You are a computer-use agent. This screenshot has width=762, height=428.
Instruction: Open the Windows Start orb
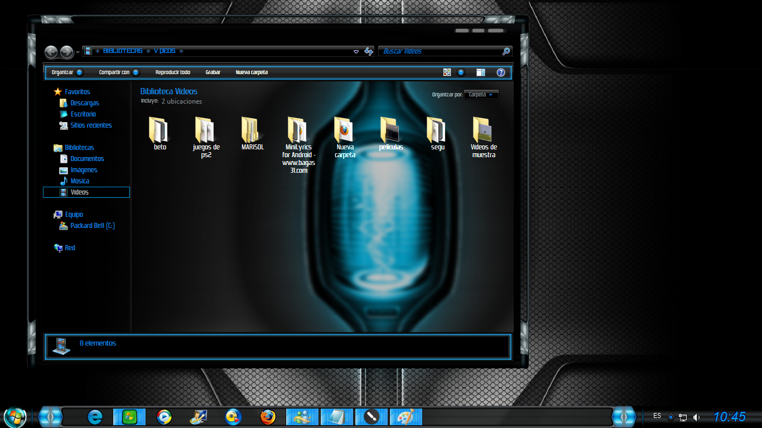15,416
